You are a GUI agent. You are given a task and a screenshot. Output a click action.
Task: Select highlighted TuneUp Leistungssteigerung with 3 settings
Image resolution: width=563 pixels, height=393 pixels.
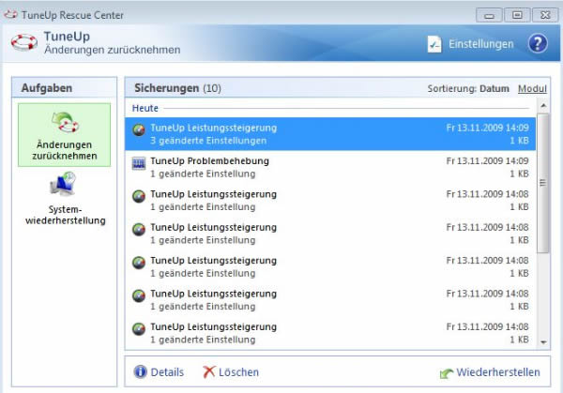click(x=330, y=134)
